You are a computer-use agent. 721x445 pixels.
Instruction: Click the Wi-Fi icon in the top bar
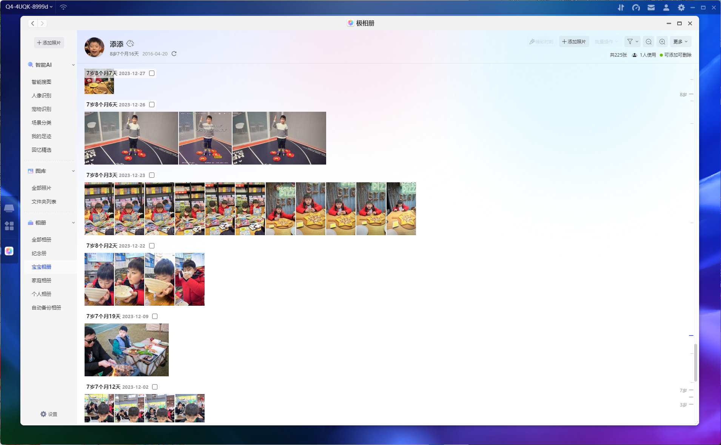tap(63, 7)
